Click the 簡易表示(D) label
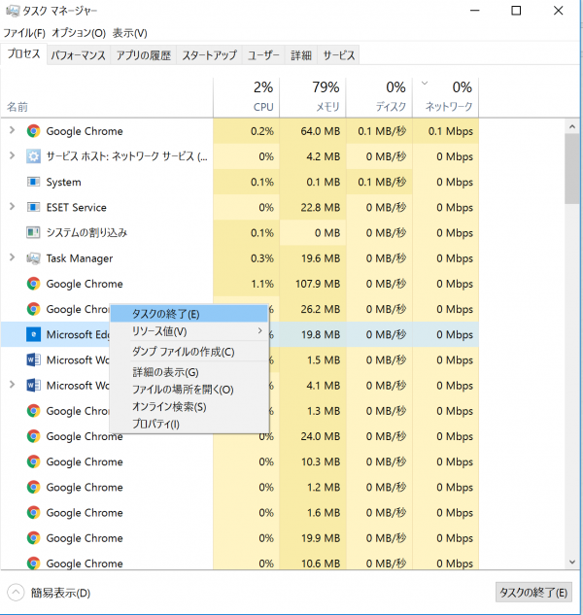The width and height of the screenshot is (583, 615). [61, 593]
